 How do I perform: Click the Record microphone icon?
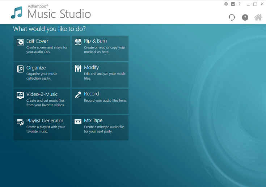78,95
